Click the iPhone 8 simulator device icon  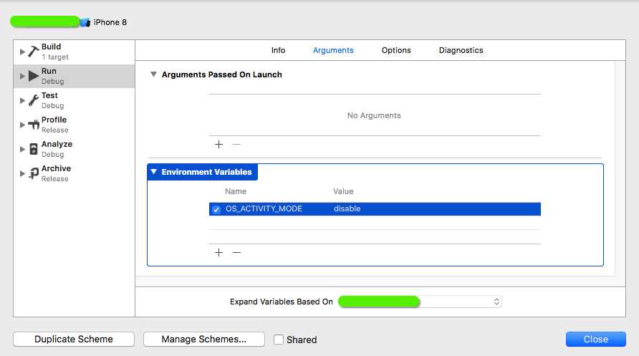click(85, 22)
